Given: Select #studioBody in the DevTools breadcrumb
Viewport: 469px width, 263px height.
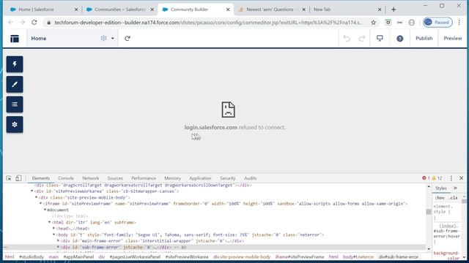Looking at the screenshot, I should point(32,256).
